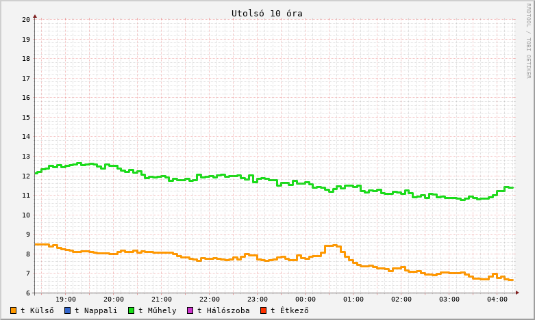Viewport: 535px width, 320px height.
Task: Click the 04:00 time axis label
Action: pyautogui.click(x=497, y=299)
